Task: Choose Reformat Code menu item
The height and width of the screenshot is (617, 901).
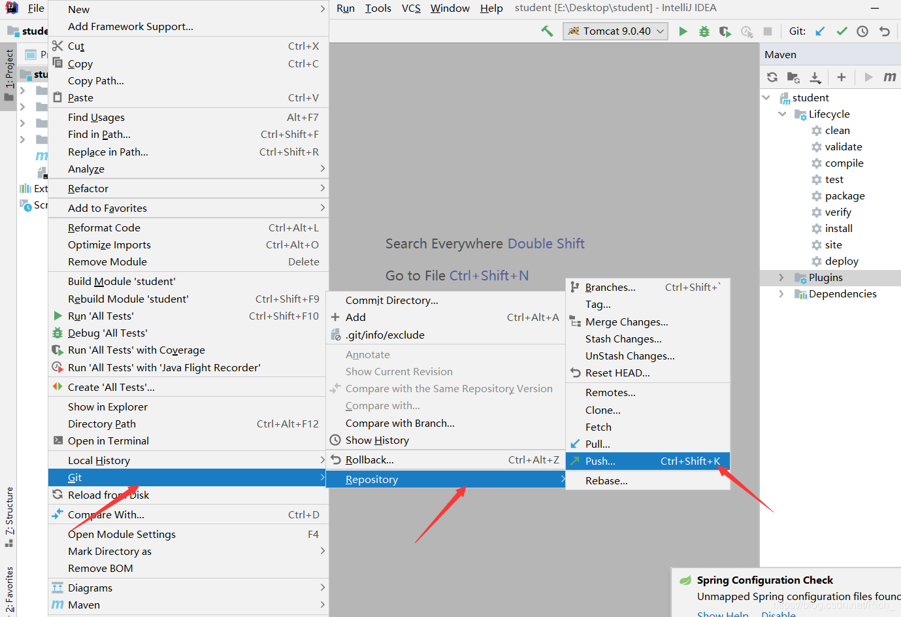Action: point(188,227)
